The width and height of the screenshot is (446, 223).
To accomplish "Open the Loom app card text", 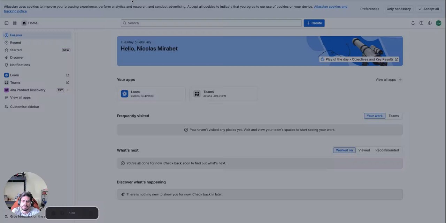I will tap(142, 94).
